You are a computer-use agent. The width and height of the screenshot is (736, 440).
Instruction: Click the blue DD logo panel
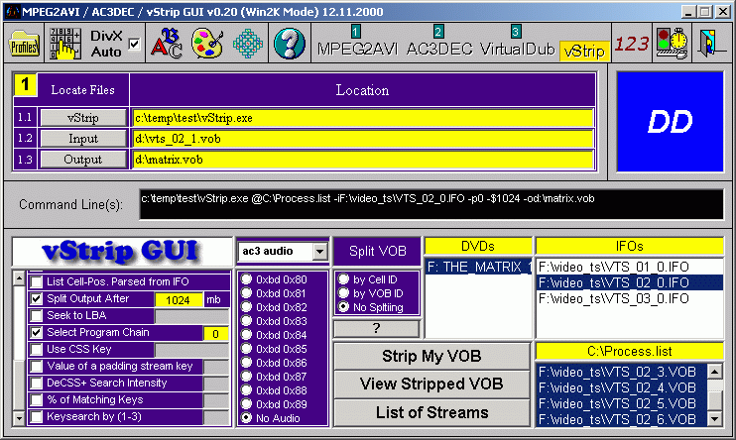[x=670, y=122]
